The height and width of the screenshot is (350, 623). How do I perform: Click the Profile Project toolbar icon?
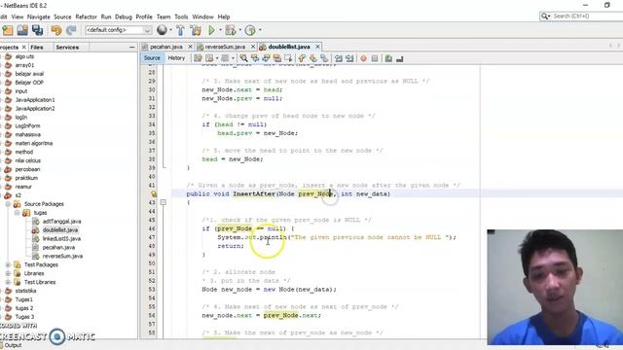point(250,30)
